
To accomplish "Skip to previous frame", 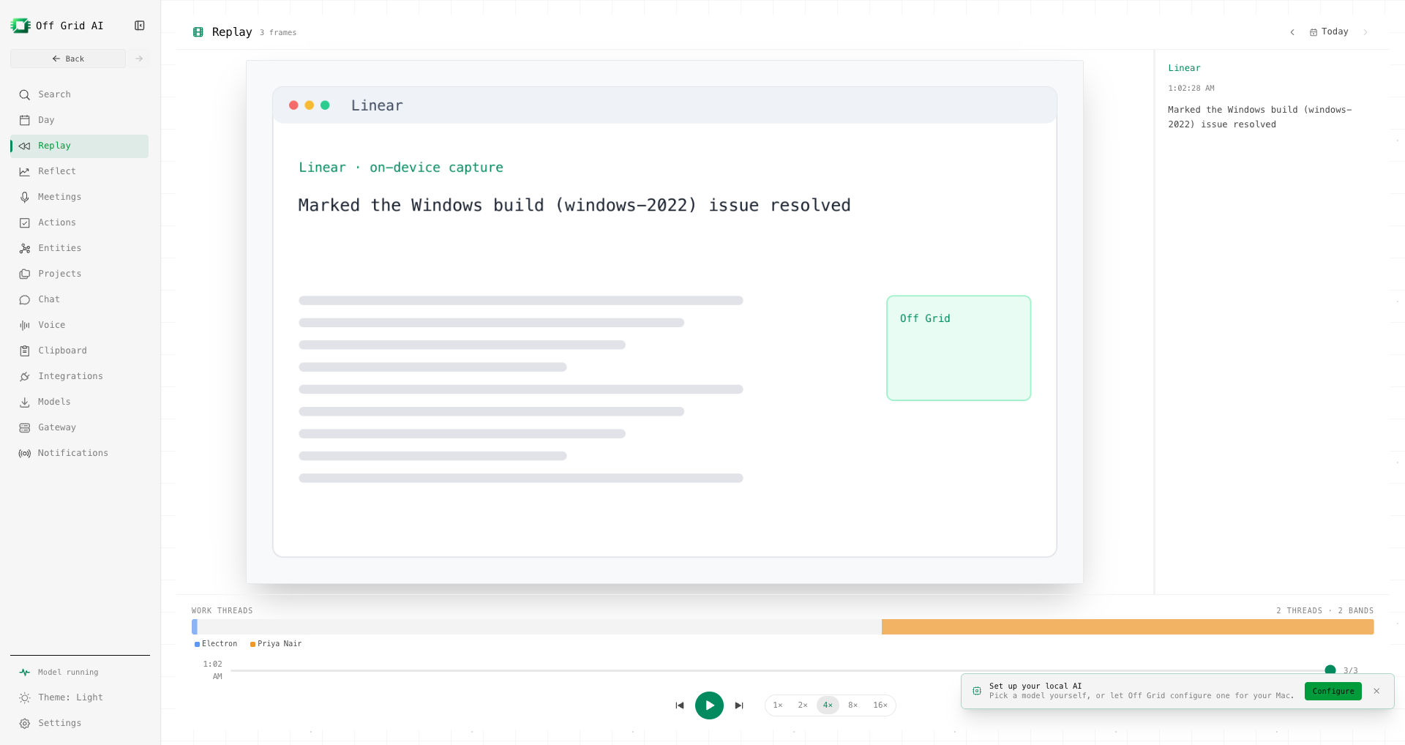I will click(x=680, y=705).
